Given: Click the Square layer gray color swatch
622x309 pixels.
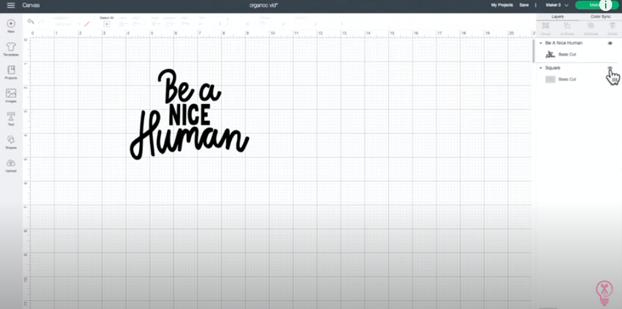Looking at the screenshot, I should tap(550, 79).
